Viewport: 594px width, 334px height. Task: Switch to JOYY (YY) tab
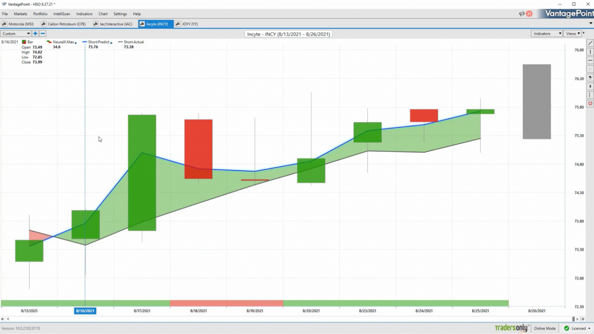[187, 24]
